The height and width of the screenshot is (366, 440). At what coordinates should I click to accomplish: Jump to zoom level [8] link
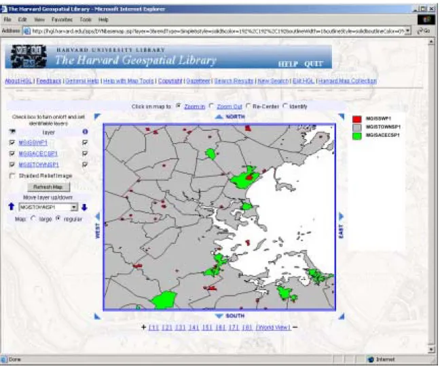[247, 327]
